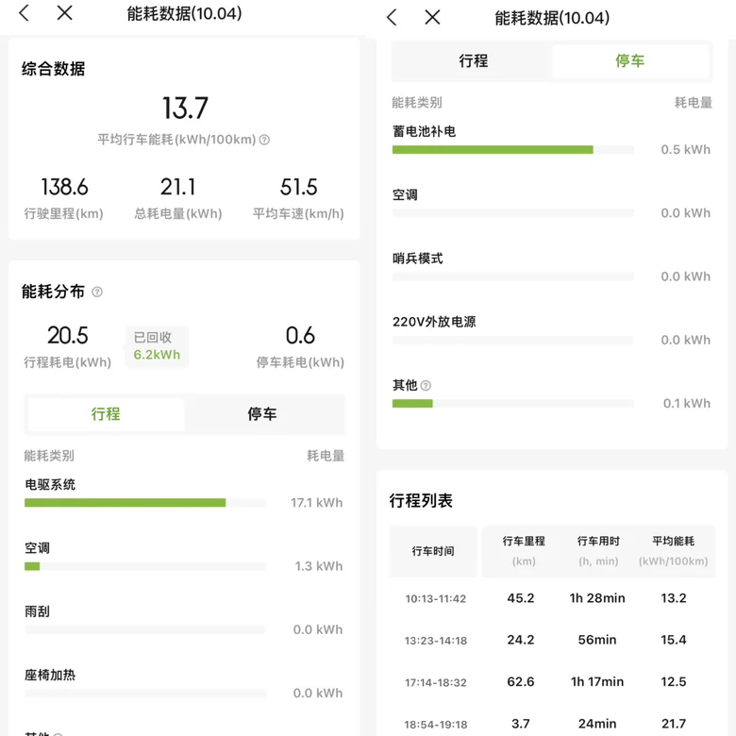Screen dimensions: 736x736
Task: Select the 17:14-18:32 trip entry
Action: 552,681
